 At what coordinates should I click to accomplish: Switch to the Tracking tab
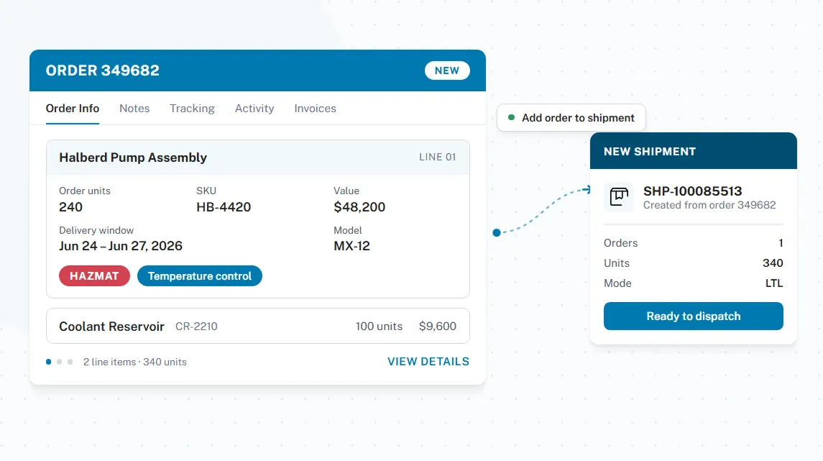pos(192,108)
